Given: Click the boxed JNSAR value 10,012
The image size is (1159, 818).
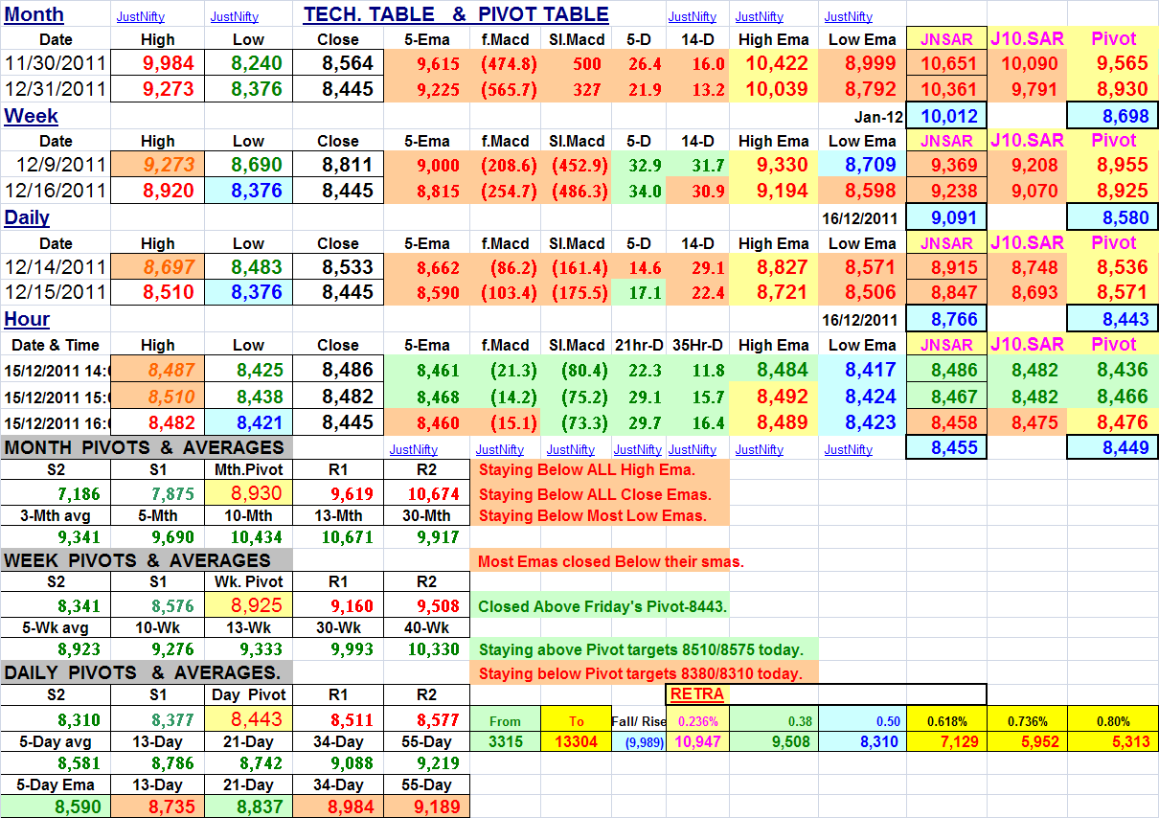Looking at the screenshot, I should point(948,116).
